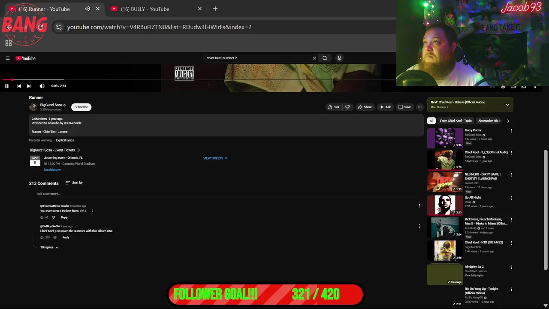Go to the previous track in the player
Screen dimensions: 549x309
[x=18, y=86]
